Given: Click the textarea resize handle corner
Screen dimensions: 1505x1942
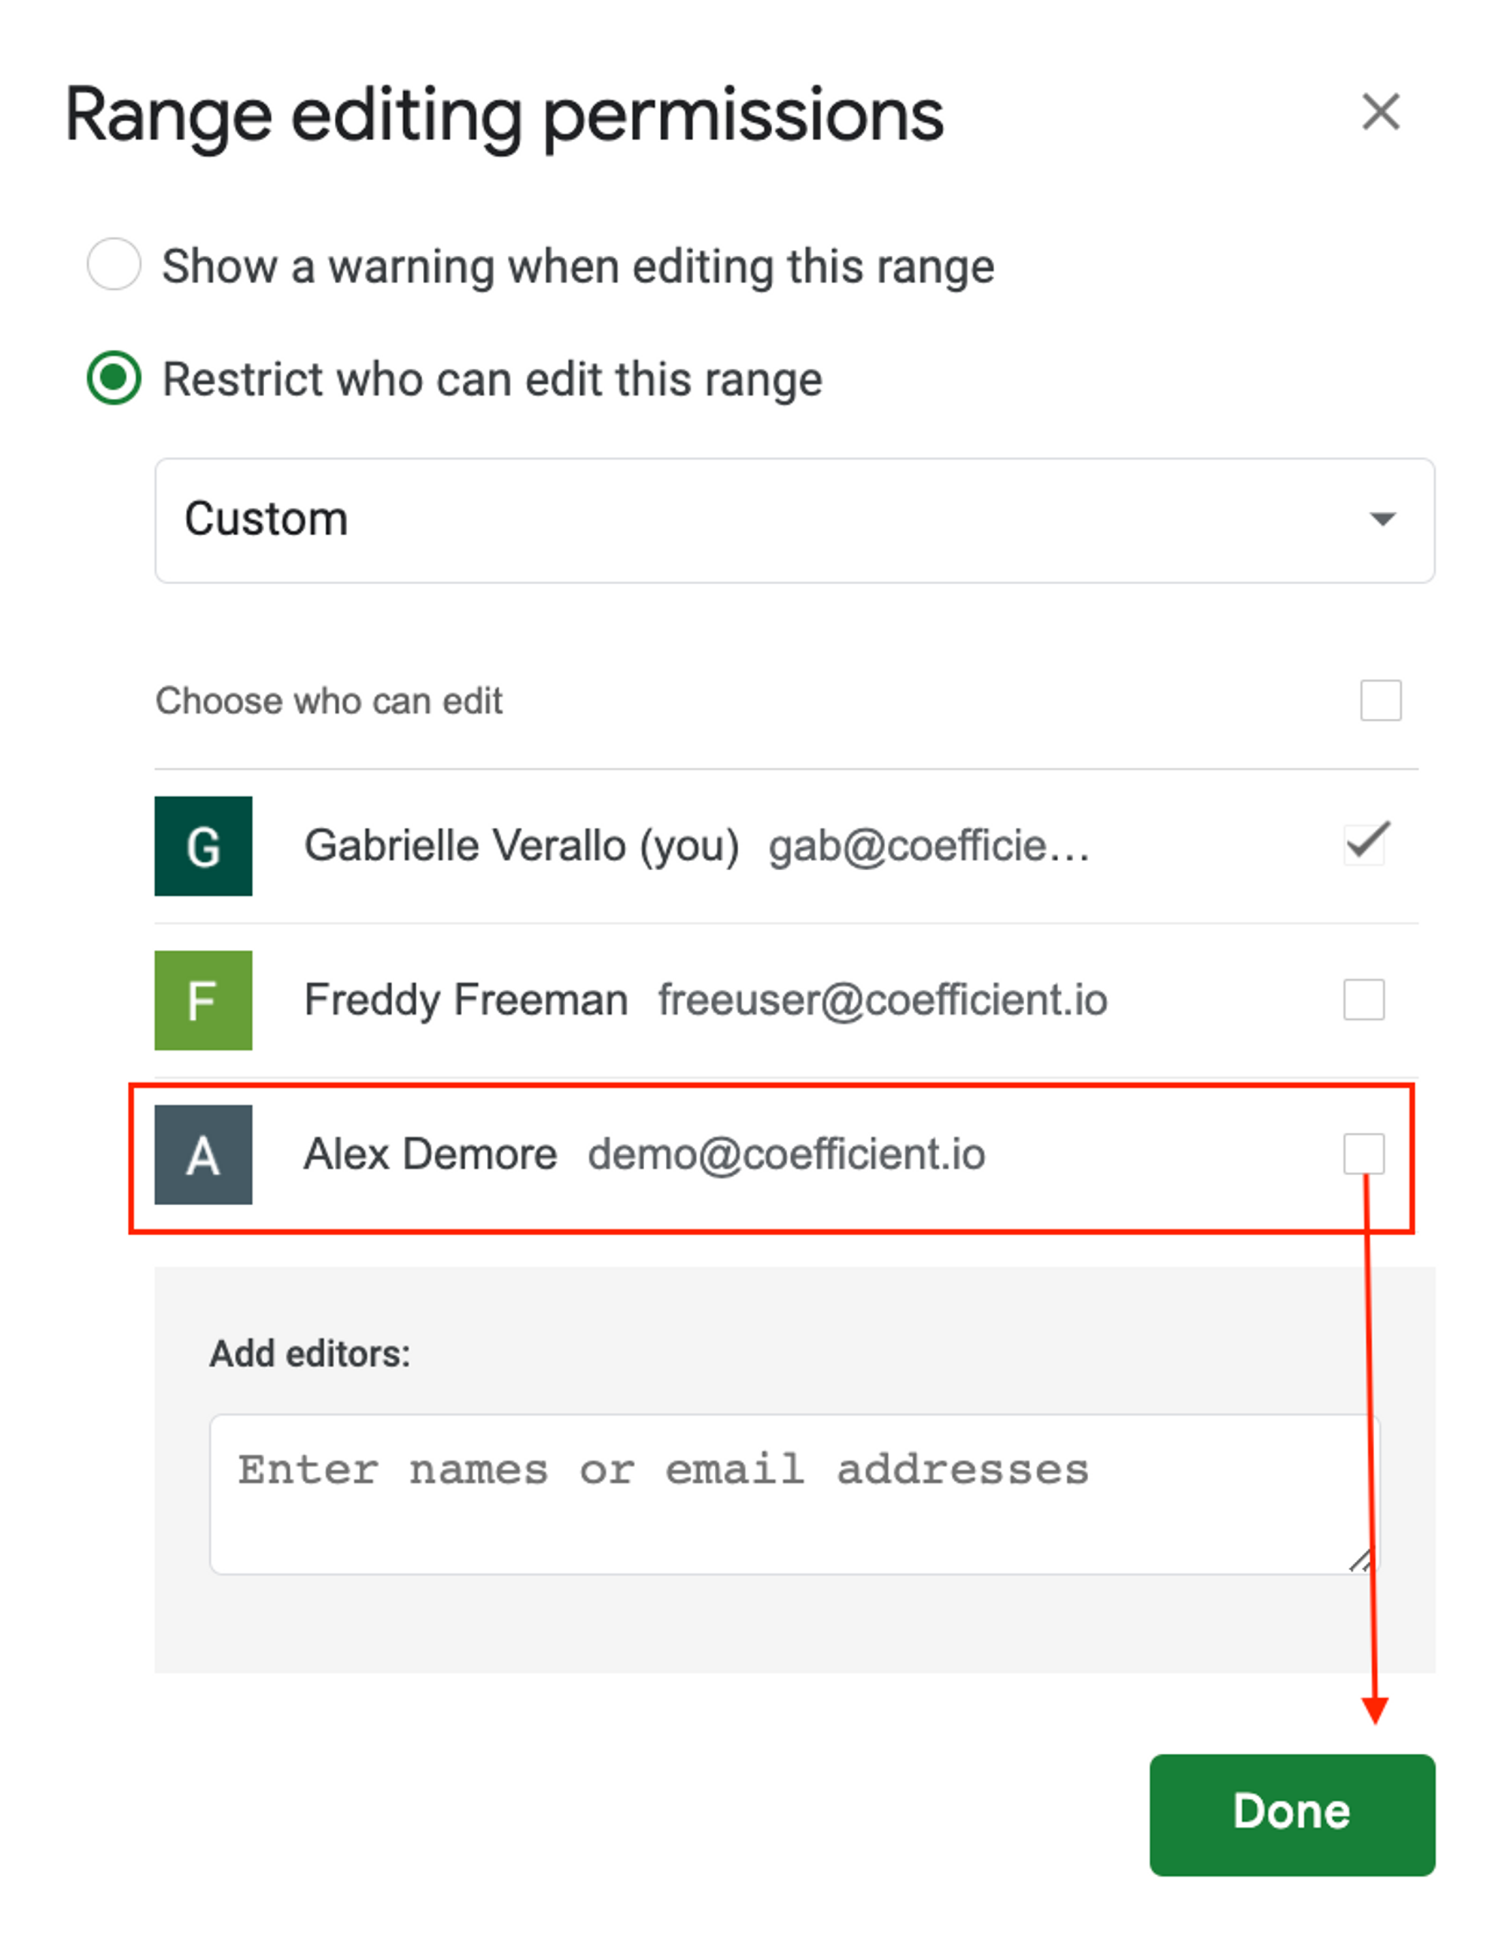Looking at the screenshot, I should tap(1360, 1560).
